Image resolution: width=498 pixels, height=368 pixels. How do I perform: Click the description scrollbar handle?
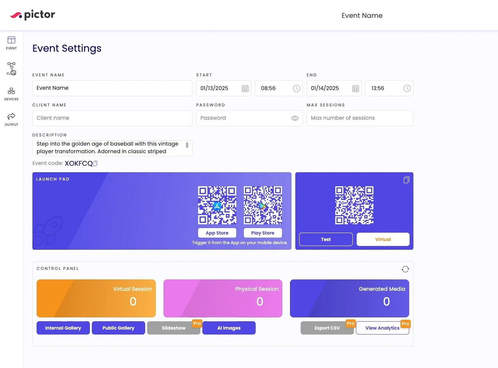pos(187,145)
